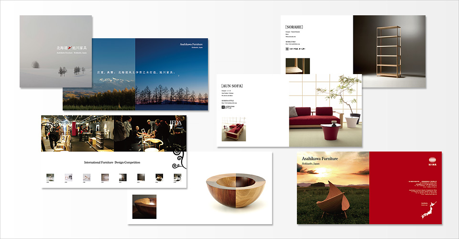Click the large red sofa room photo
The width and height of the screenshot is (459, 239).
tap(326, 110)
